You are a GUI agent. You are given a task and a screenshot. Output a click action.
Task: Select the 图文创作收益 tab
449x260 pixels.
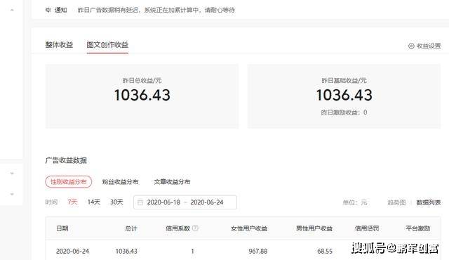click(x=107, y=45)
